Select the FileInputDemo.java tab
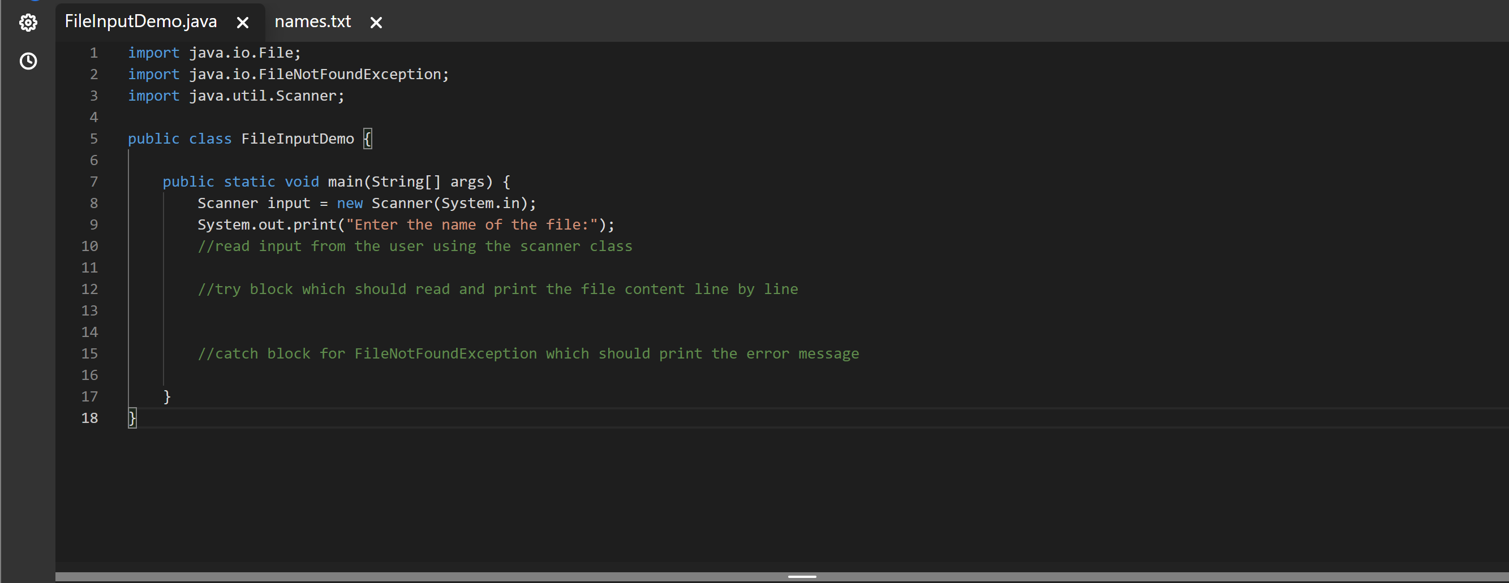This screenshot has width=1509, height=583. (140, 21)
